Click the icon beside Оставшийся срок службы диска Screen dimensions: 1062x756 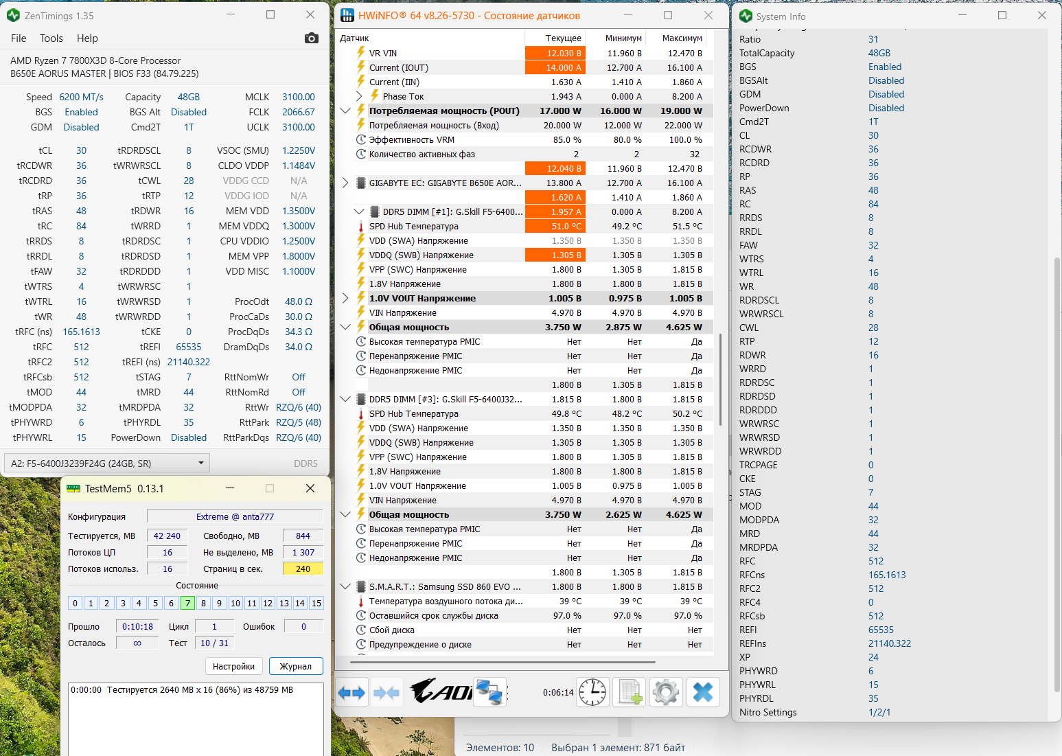(361, 615)
